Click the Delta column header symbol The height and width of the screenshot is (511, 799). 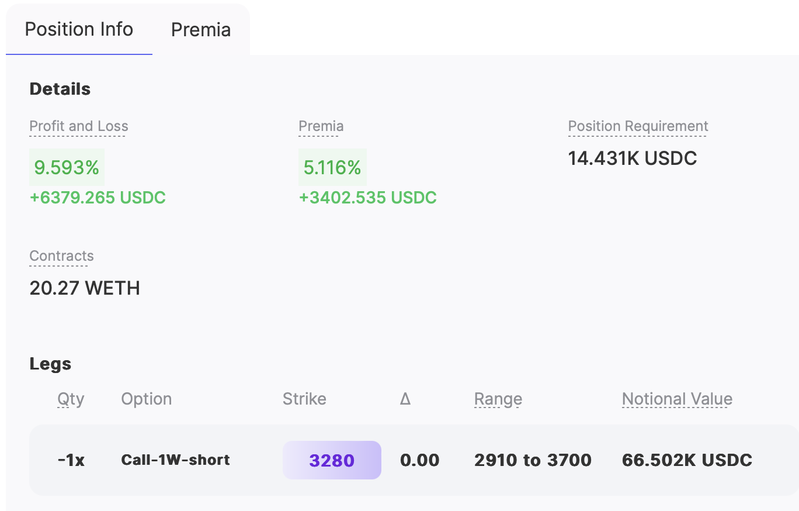click(x=405, y=399)
